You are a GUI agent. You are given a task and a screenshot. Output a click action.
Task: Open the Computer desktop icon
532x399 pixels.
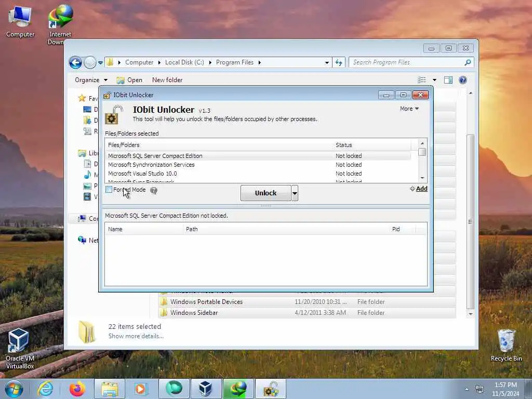[20, 22]
